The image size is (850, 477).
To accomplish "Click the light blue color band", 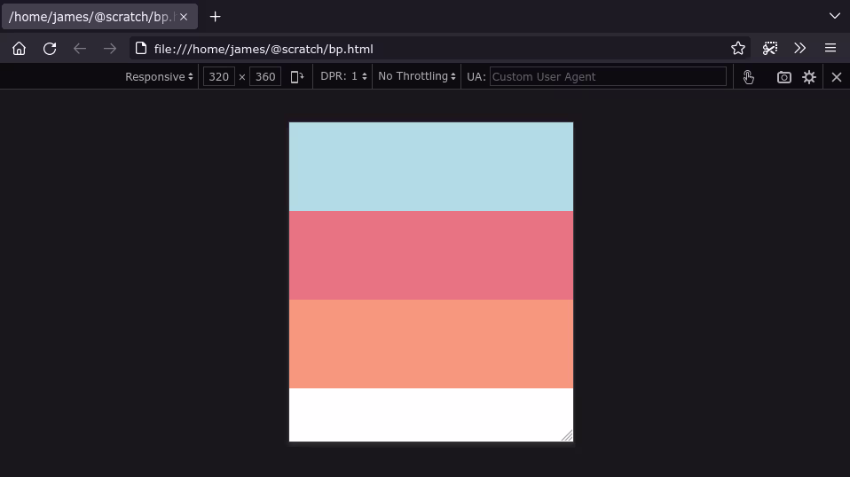I will tap(431, 167).
